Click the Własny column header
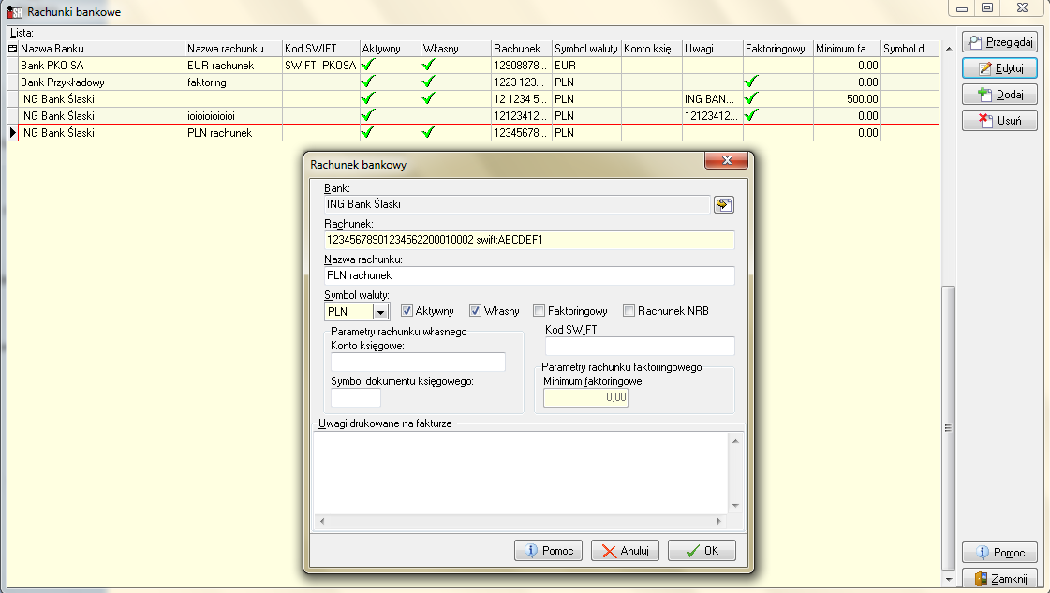1050x593 pixels. [456, 48]
